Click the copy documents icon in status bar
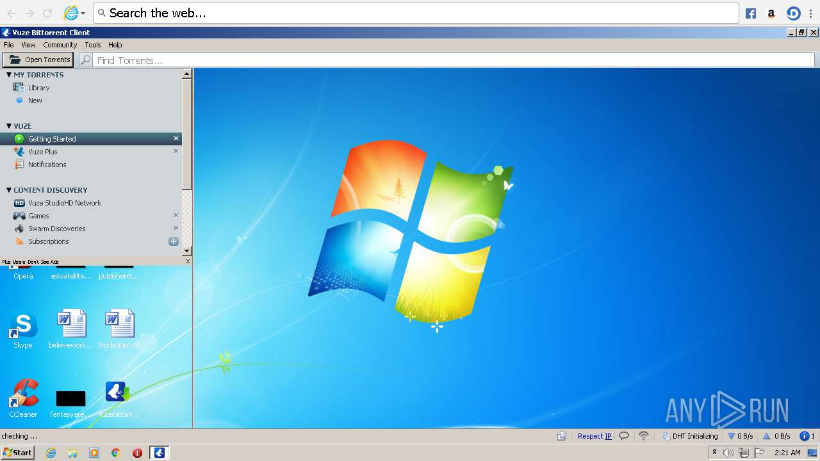 562,436
